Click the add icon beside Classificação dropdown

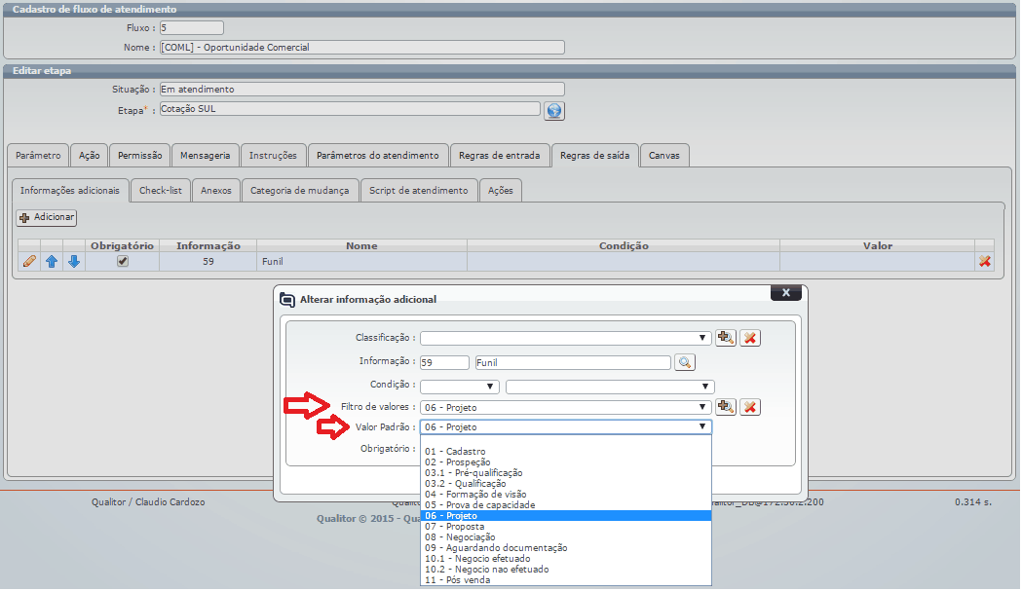pos(726,338)
